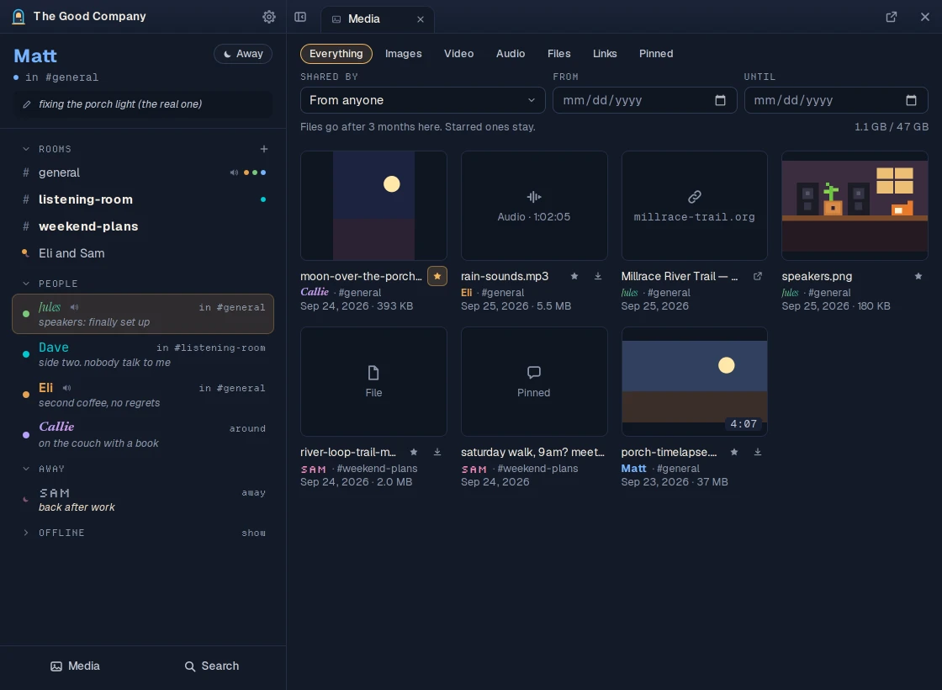Open speakers.png thumbnail
Screen dimensions: 942x690
click(855, 205)
